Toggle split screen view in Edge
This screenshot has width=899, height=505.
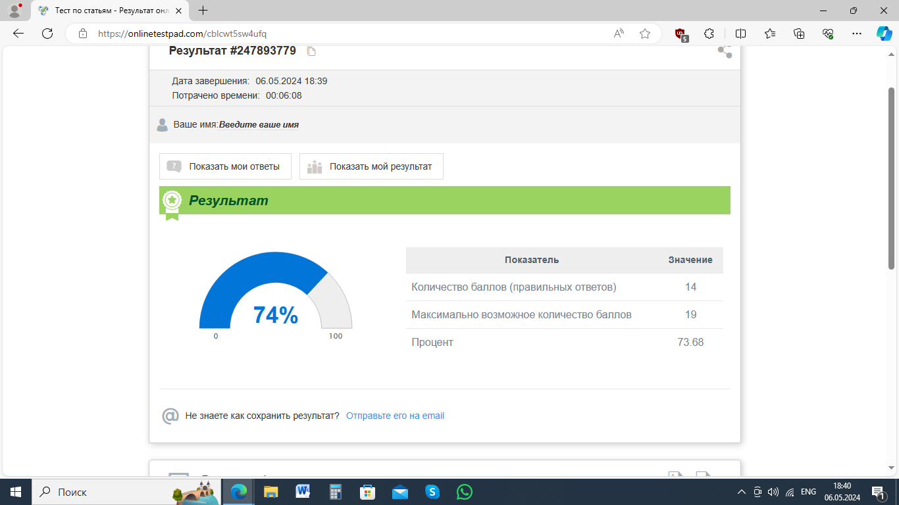pos(740,34)
